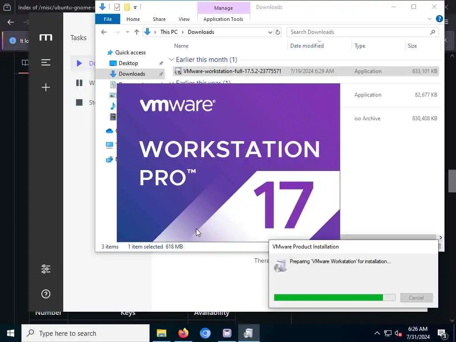This screenshot has height=342, width=456.
Task: Show hidden system tray icons
Action: click(x=377, y=333)
